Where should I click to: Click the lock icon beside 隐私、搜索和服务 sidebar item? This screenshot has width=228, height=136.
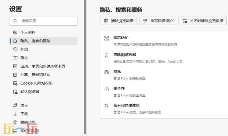(x=15, y=41)
